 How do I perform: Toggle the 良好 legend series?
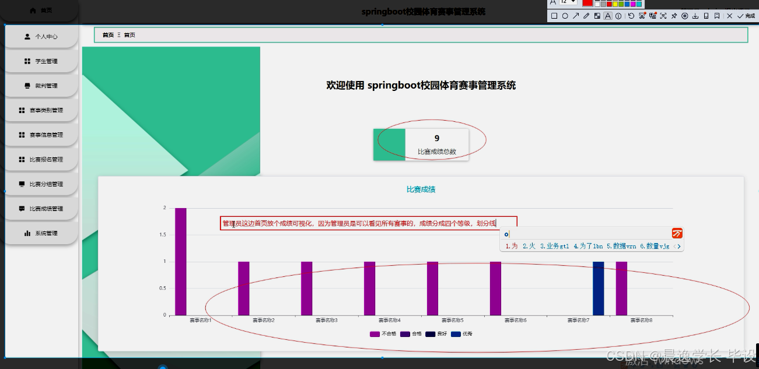(x=435, y=334)
